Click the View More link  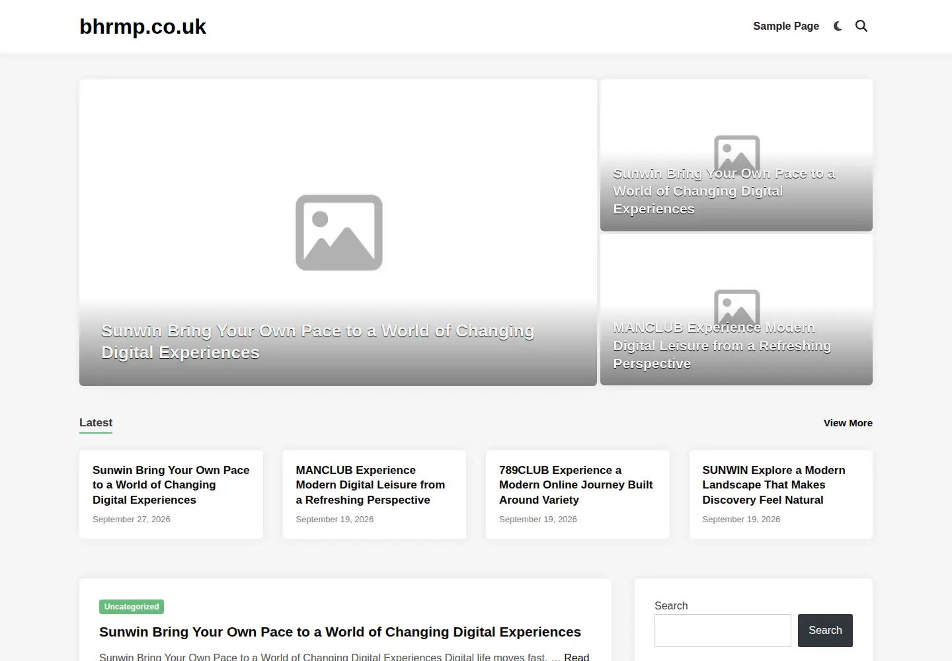point(848,423)
